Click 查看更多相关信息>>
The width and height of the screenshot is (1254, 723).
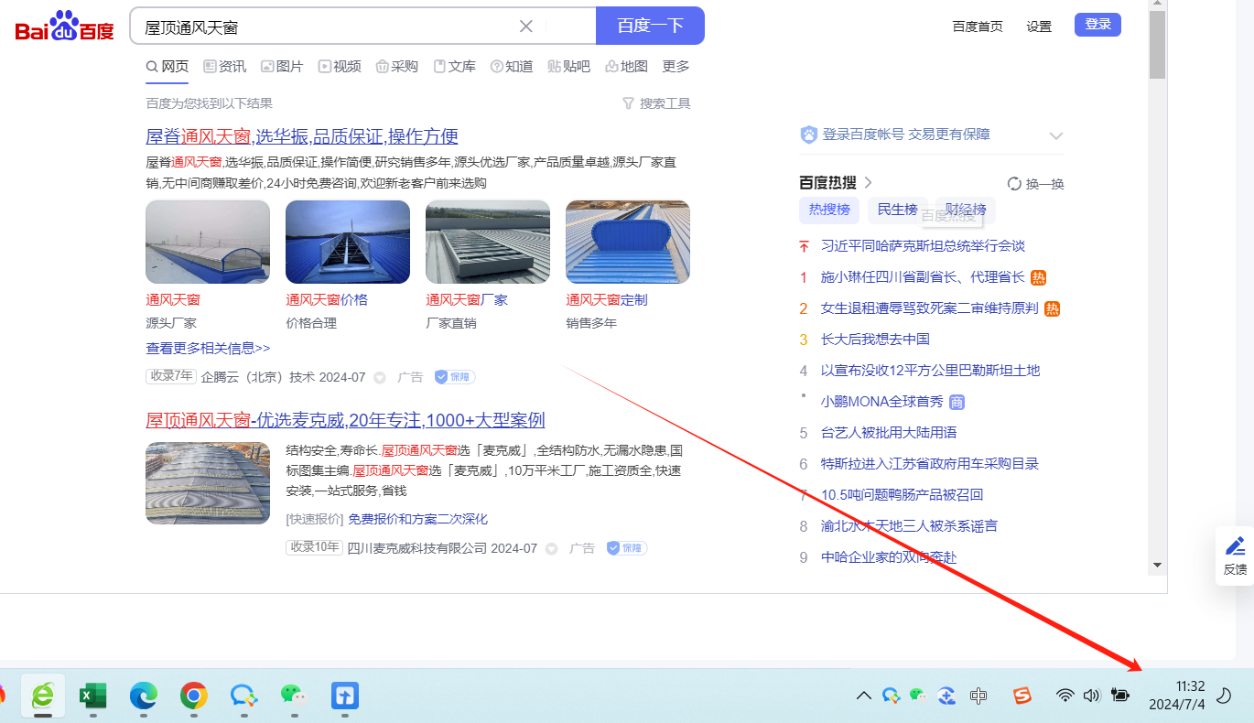click(208, 348)
